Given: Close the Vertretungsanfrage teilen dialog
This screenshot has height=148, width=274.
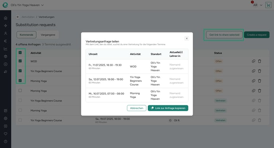Looking at the screenshot, I should click(x=187, y=38).
